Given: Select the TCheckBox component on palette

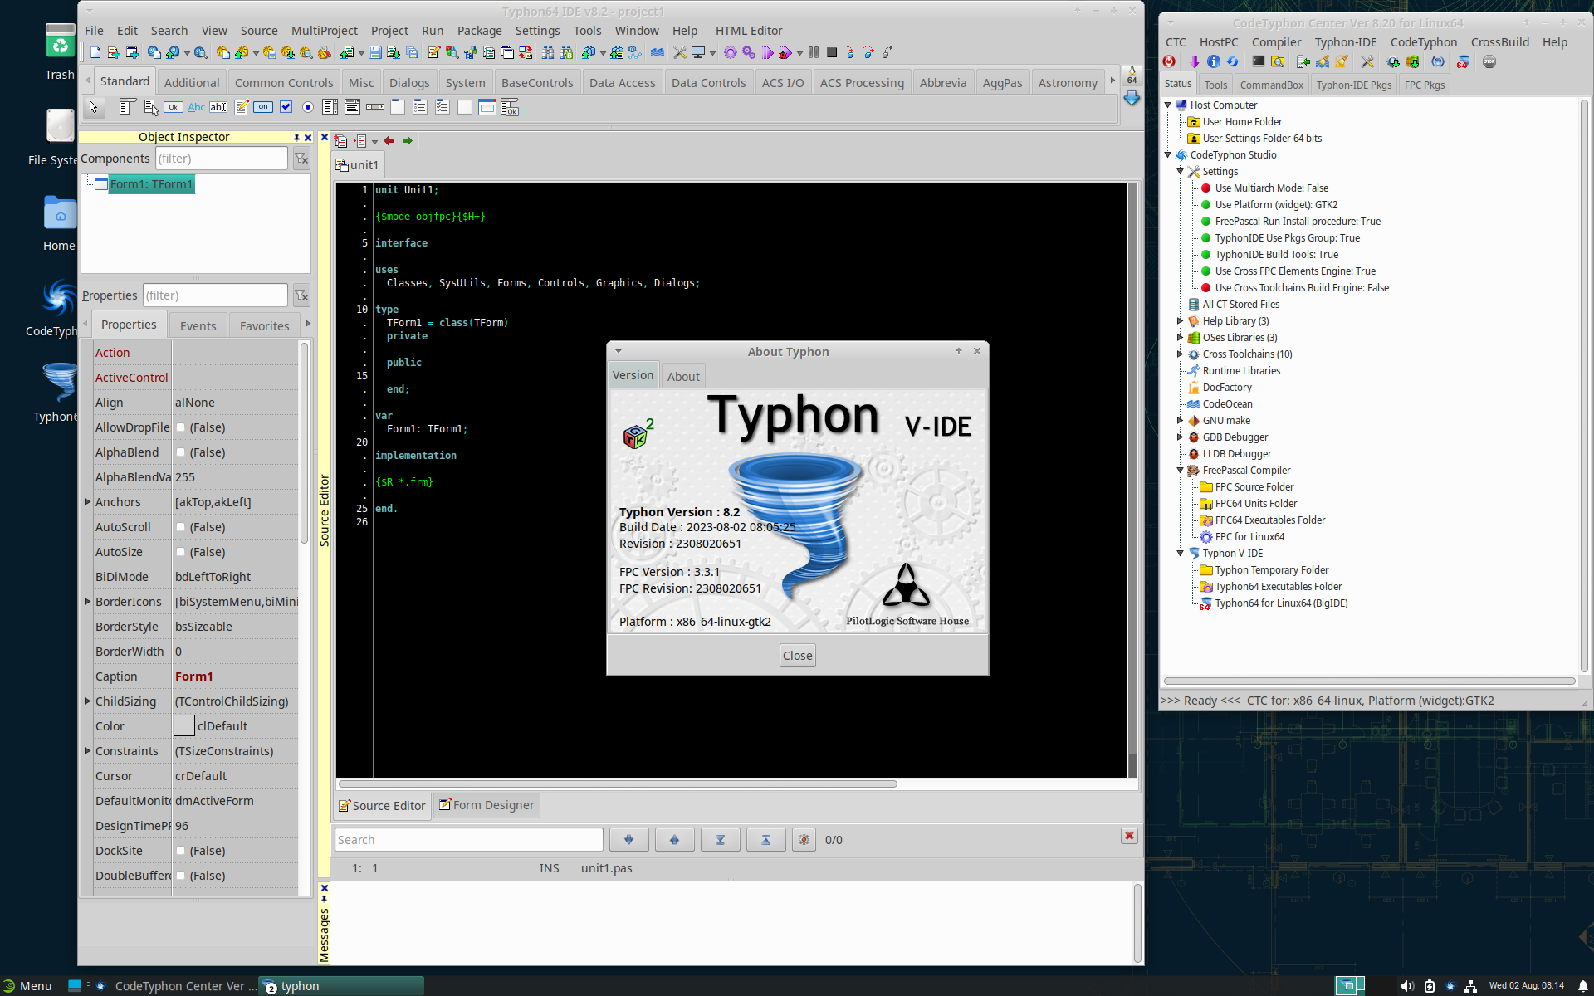Looking at the screenshot, I should tap(286, 107).
